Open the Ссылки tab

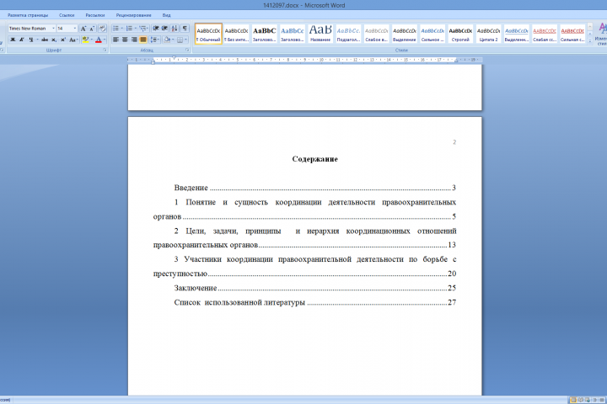pos(67,15)
